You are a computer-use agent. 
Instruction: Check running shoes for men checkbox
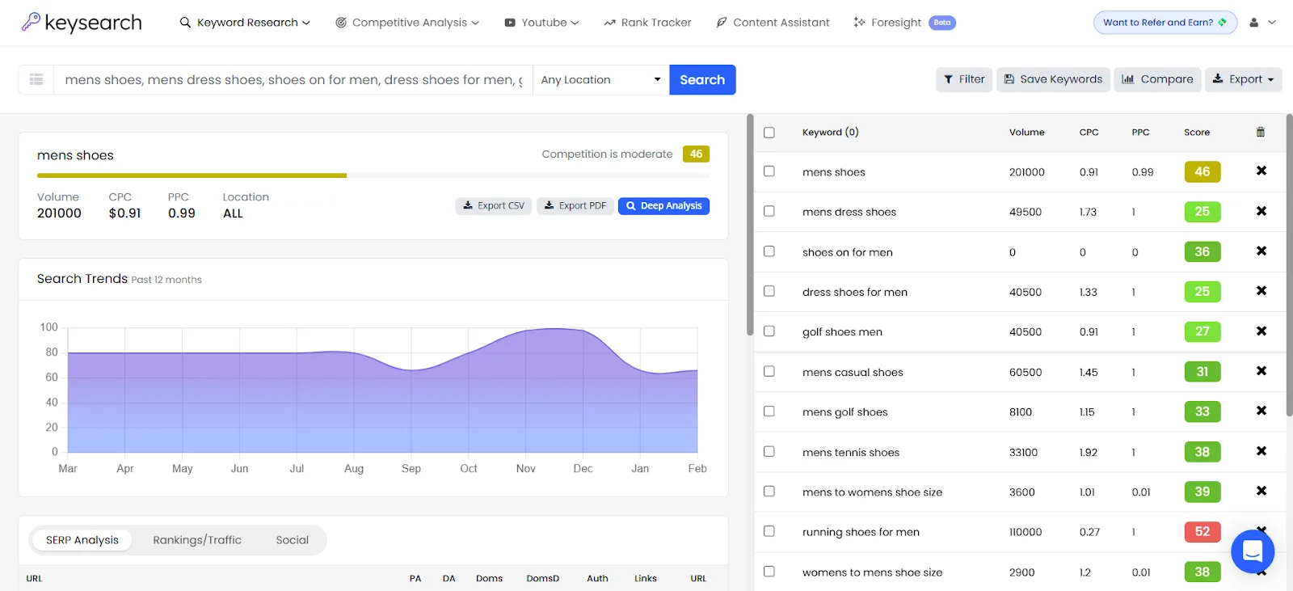(x=769, y=531)
